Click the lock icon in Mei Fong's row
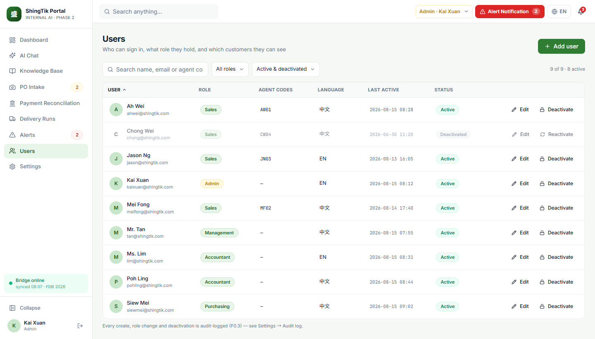 point(542,208)
